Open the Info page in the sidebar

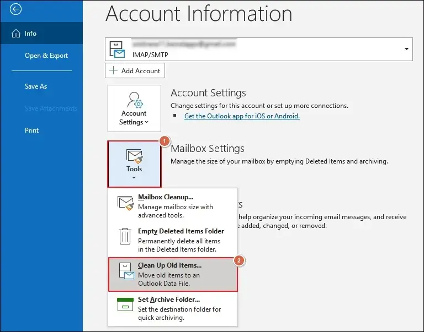[41, 33]
